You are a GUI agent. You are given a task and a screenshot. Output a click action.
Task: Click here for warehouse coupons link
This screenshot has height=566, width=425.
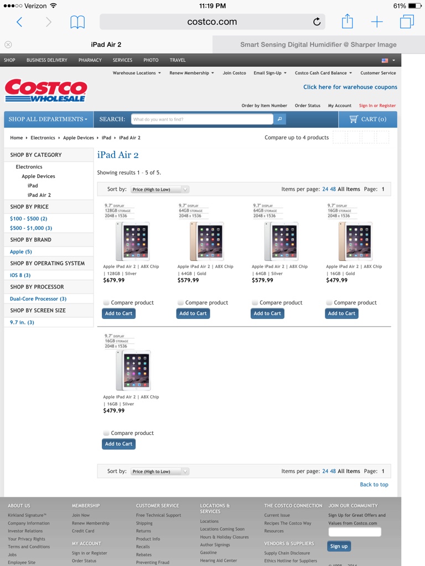(350, 87)
